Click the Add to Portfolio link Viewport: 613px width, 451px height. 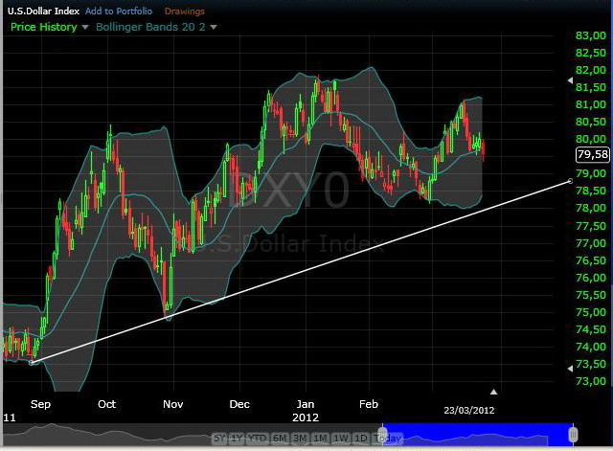pos(119,11)
